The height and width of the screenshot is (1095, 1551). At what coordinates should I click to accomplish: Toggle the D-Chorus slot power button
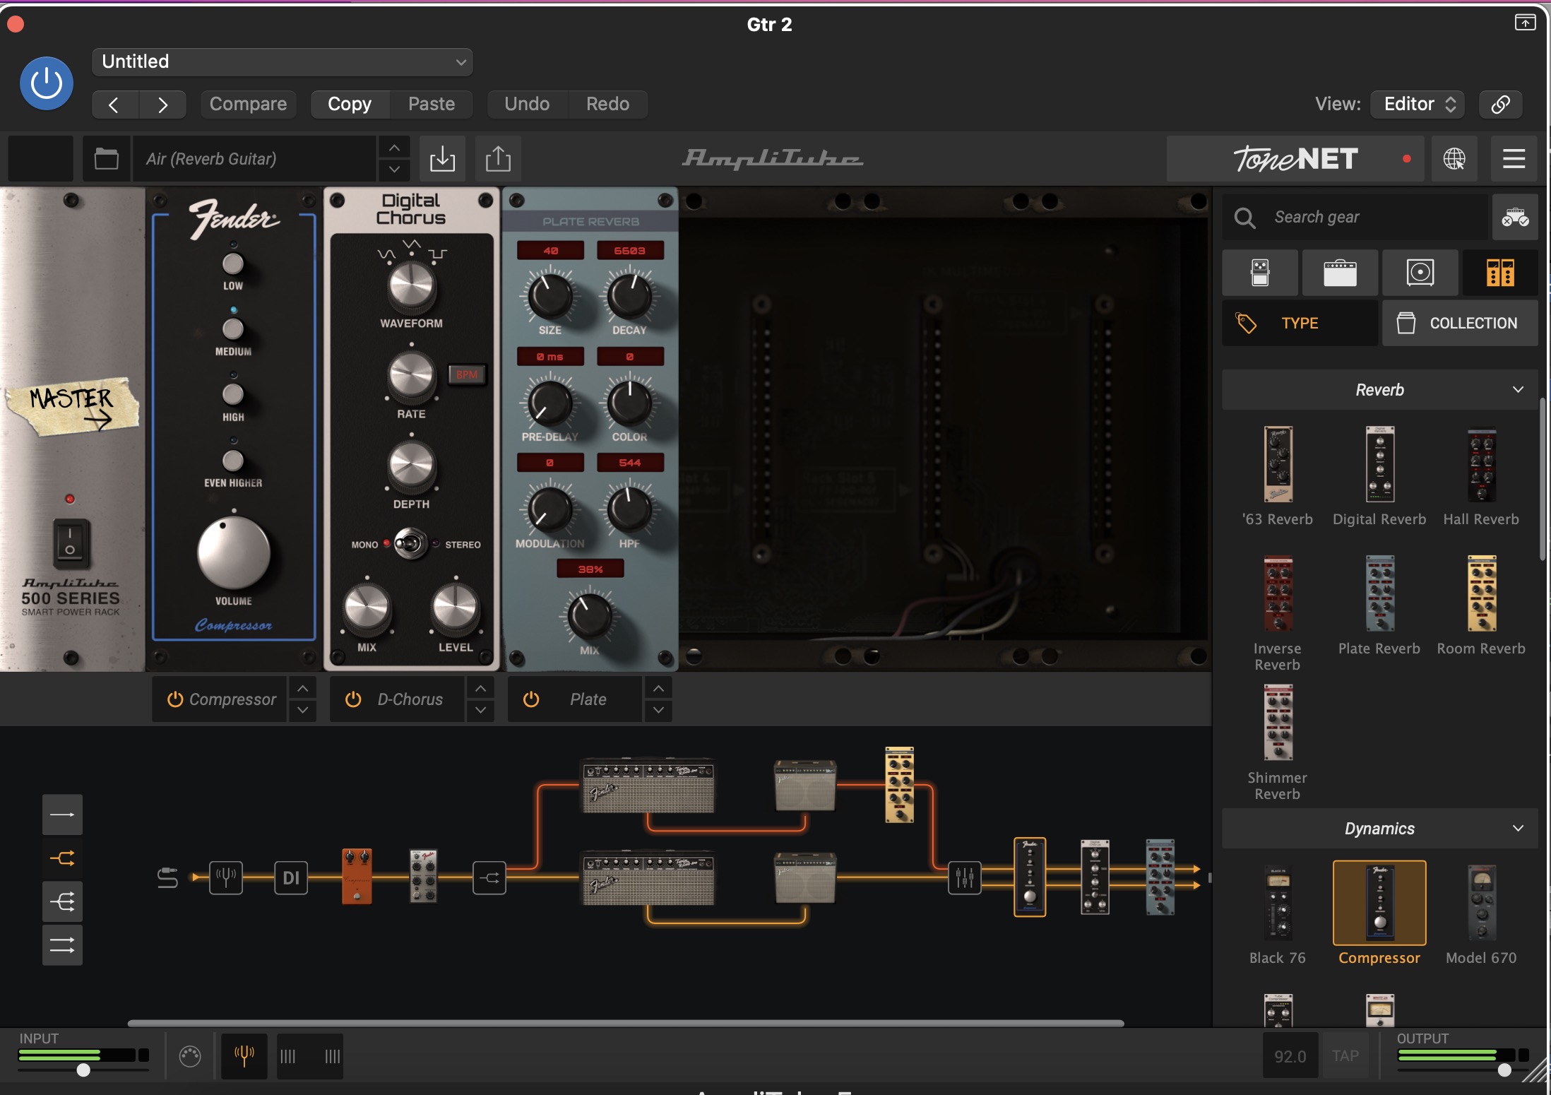point(352,699)
